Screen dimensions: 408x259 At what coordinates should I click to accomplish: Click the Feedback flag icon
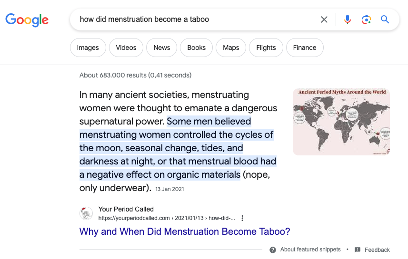click(x=358, y=250)
